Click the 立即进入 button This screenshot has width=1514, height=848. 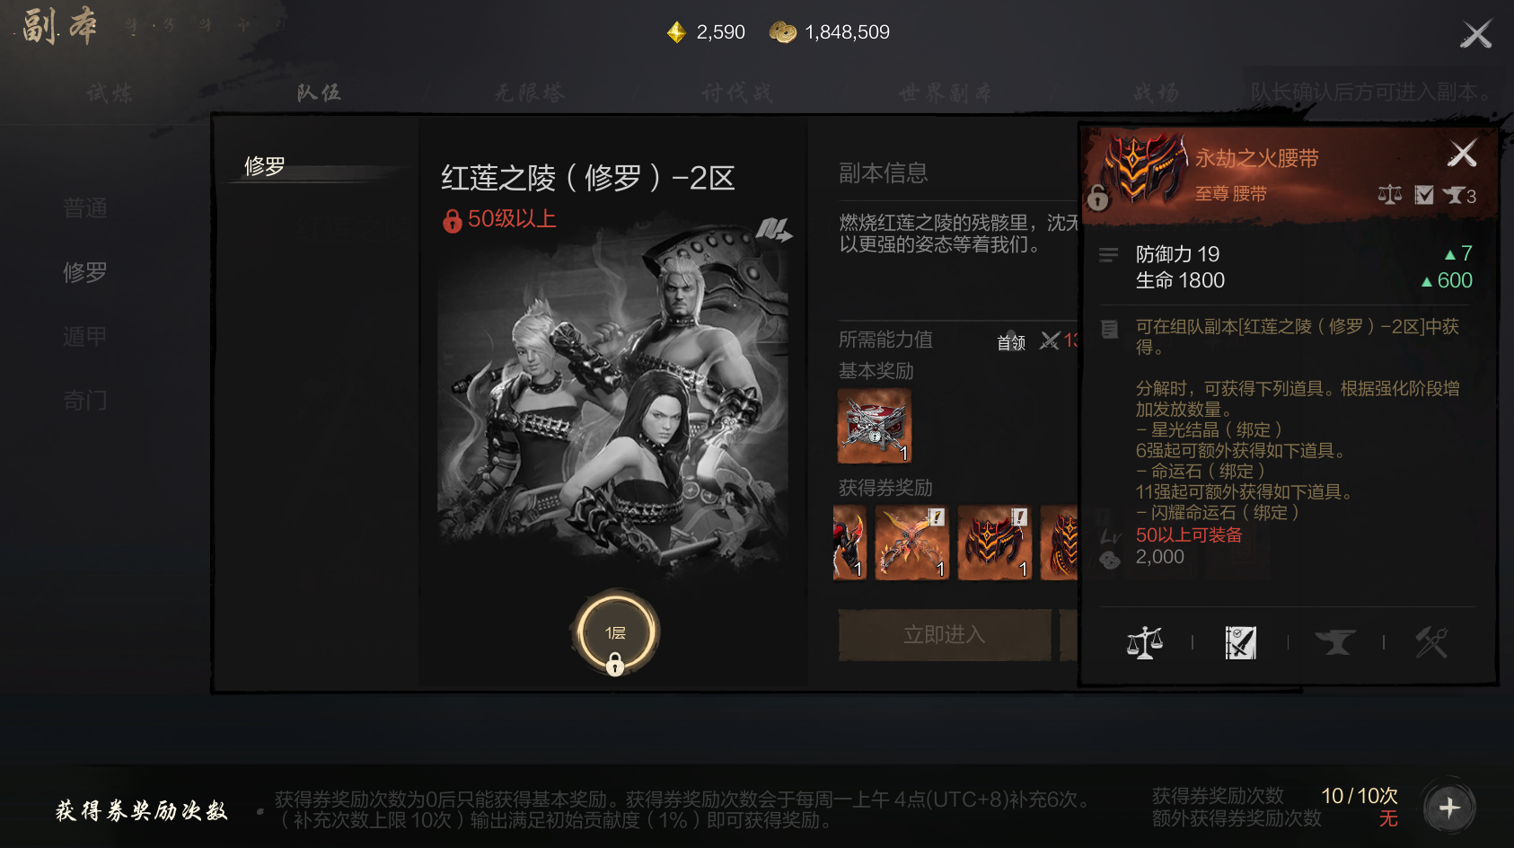click(x=945, y=635)
